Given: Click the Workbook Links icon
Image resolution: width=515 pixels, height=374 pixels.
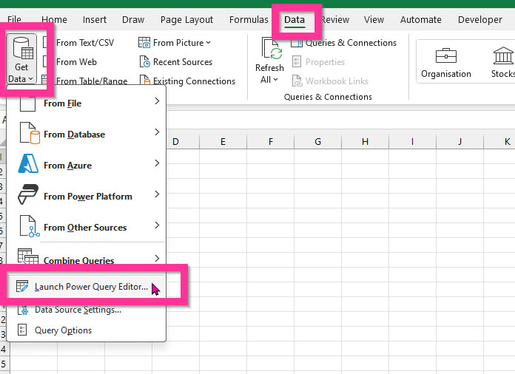Looking at the screenshot, I should [x=297, y=81].
